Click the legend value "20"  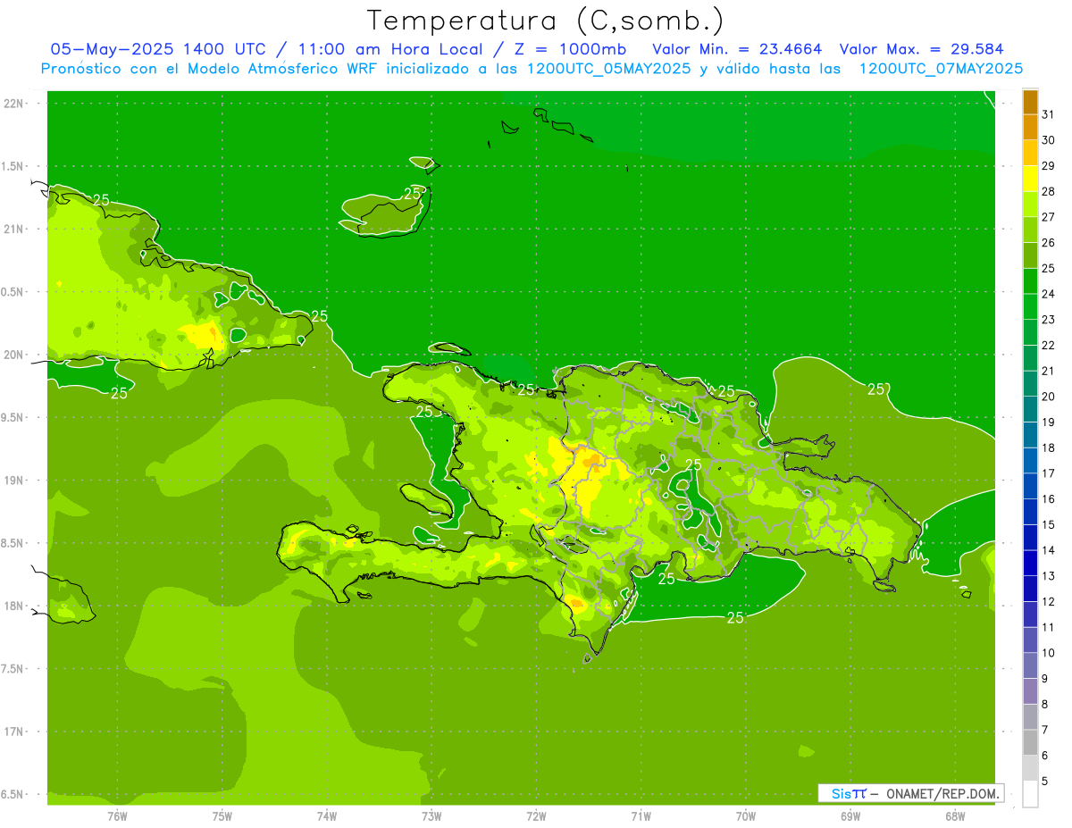tap(1048, 397)
